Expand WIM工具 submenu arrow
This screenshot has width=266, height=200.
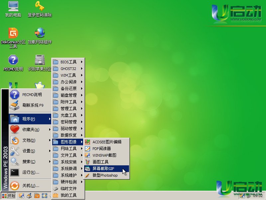tap(82, 75)
